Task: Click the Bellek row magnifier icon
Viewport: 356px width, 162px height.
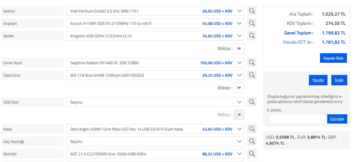Action: [252, 36]
